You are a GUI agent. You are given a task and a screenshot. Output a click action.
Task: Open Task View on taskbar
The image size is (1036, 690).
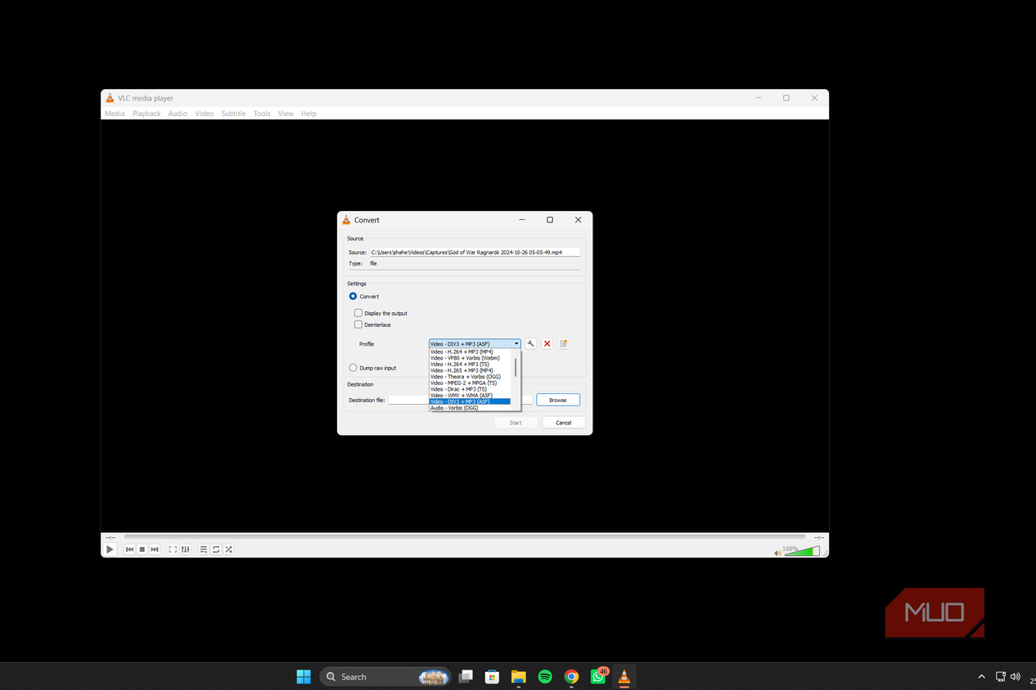tap(466, 677)
